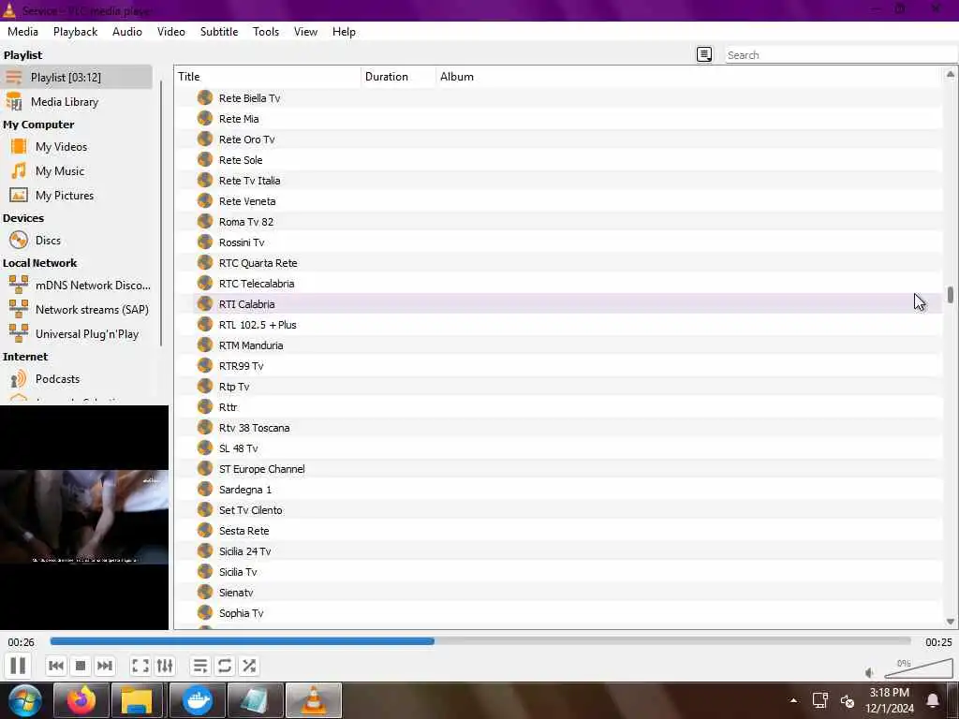
Task: Select Playlist [03:12] in the sidebar
Action: [77, 77]
